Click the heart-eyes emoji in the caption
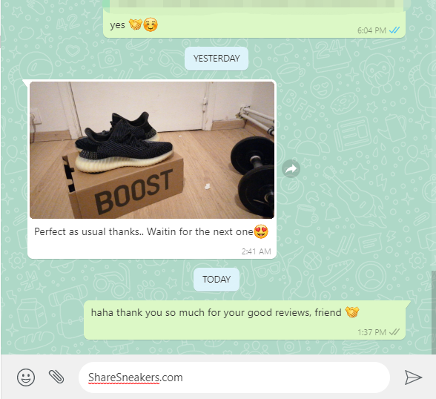The width and height of the screenshot is (436, 399). 261,231
